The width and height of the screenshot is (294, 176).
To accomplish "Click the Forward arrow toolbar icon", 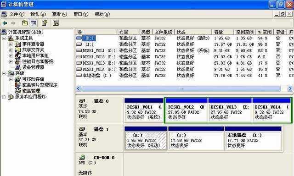I will 13,23.
